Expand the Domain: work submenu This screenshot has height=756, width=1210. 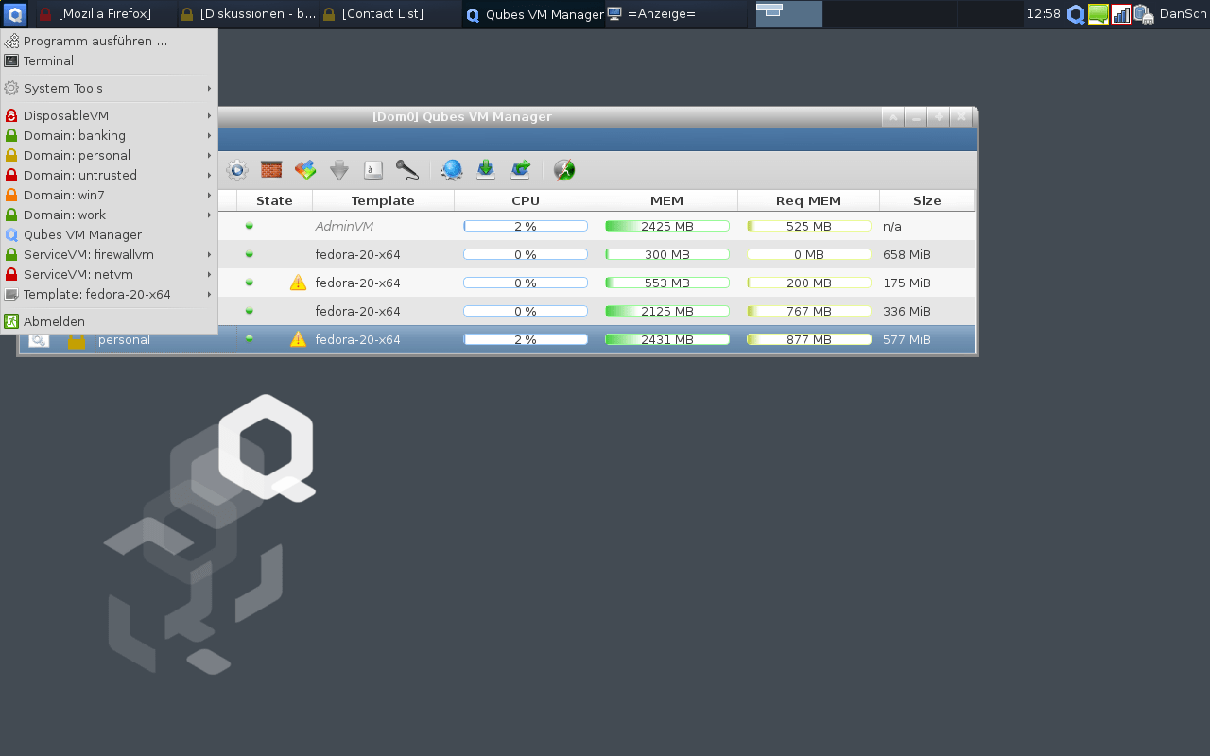click(x=109, y=215)
